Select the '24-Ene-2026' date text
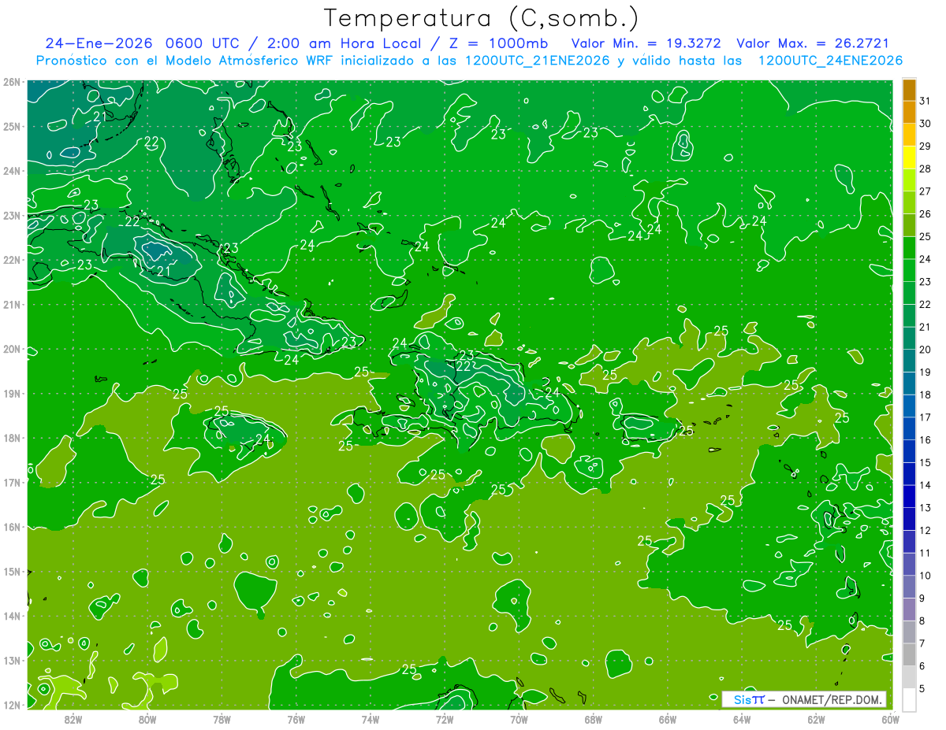 pos(99,43)
